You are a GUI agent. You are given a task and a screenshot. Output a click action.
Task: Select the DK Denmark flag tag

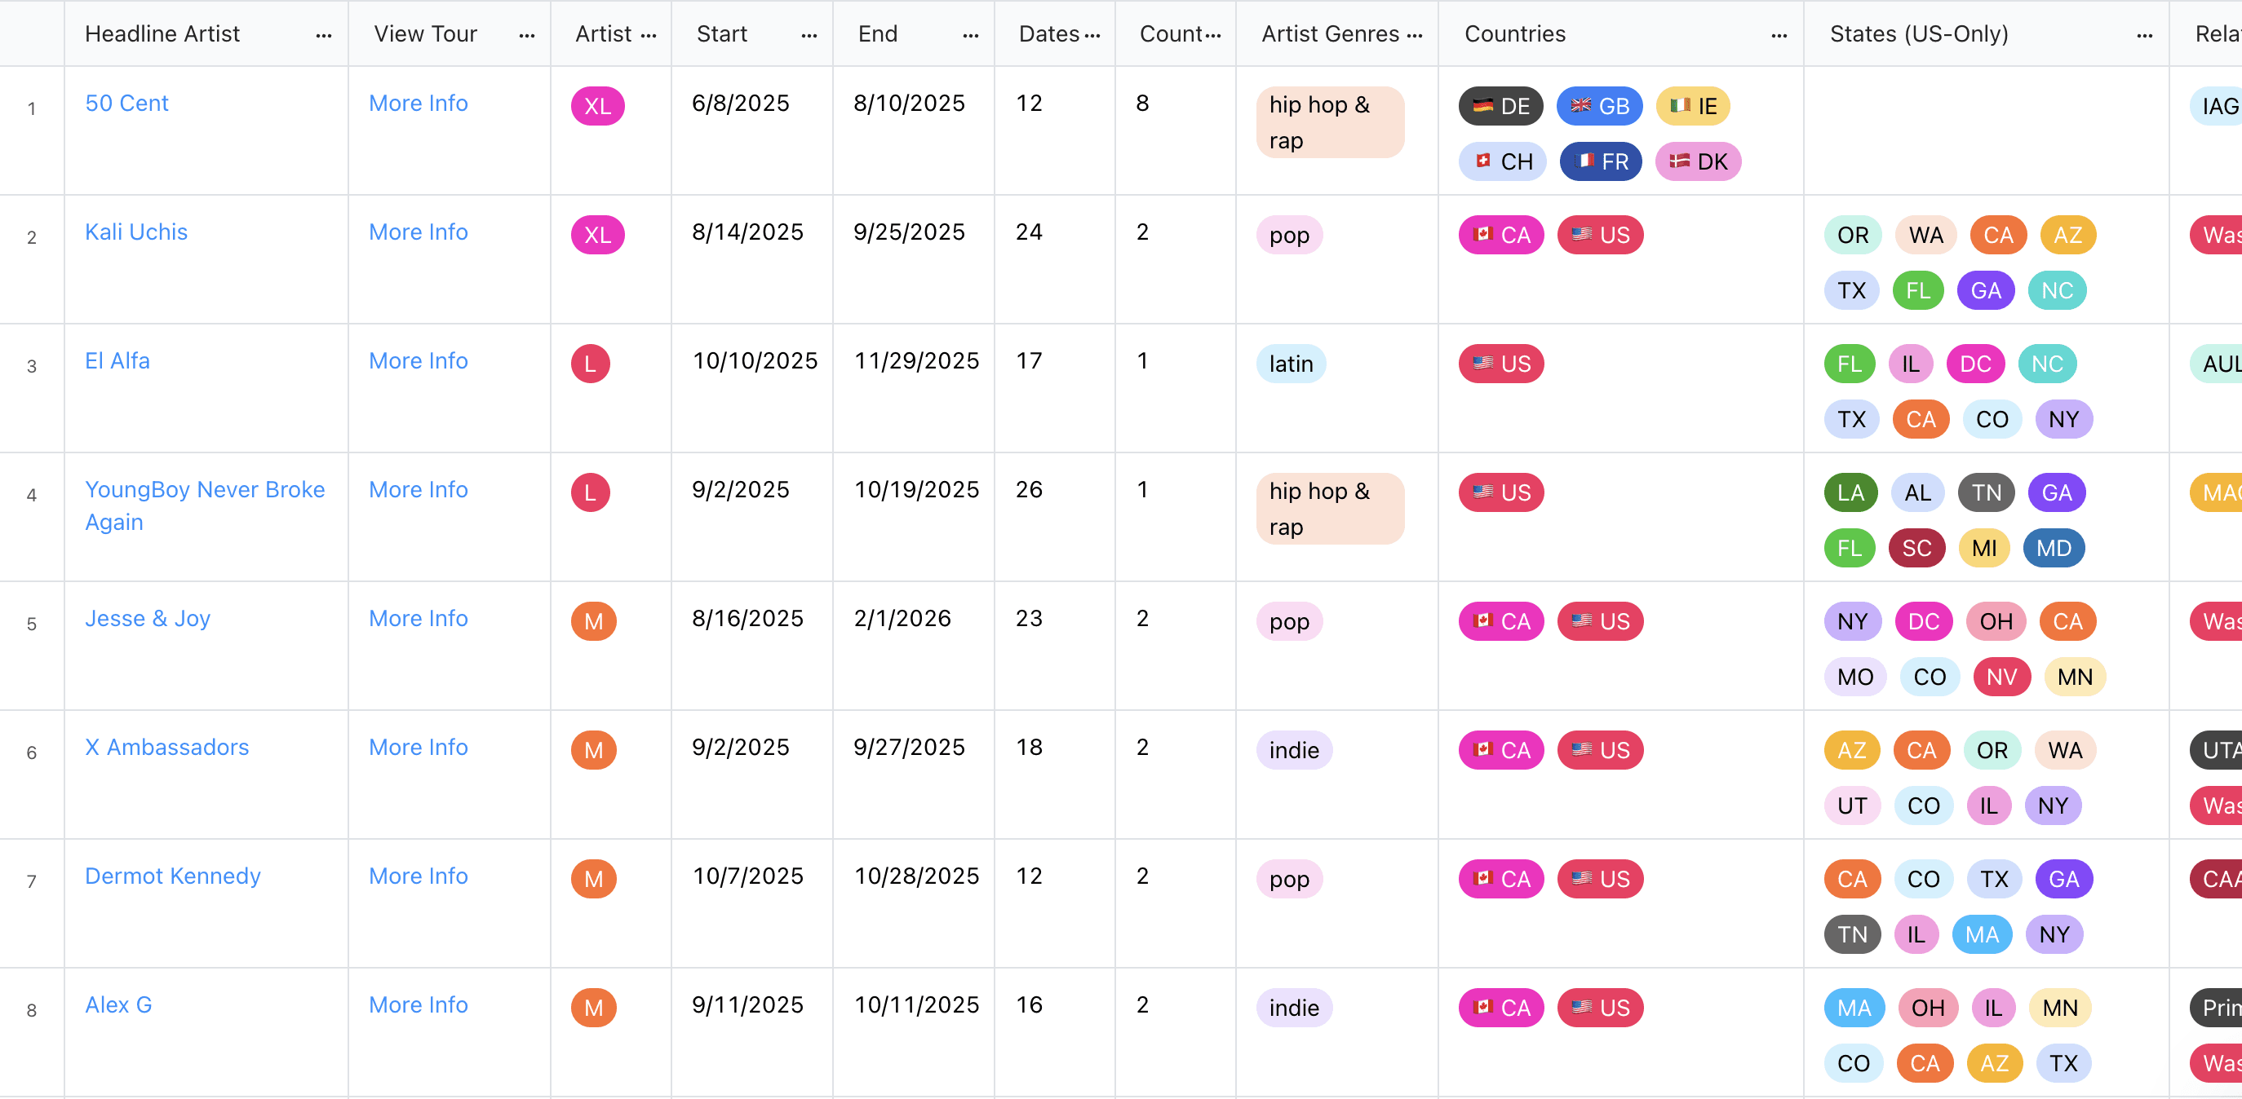(1698, 161)
